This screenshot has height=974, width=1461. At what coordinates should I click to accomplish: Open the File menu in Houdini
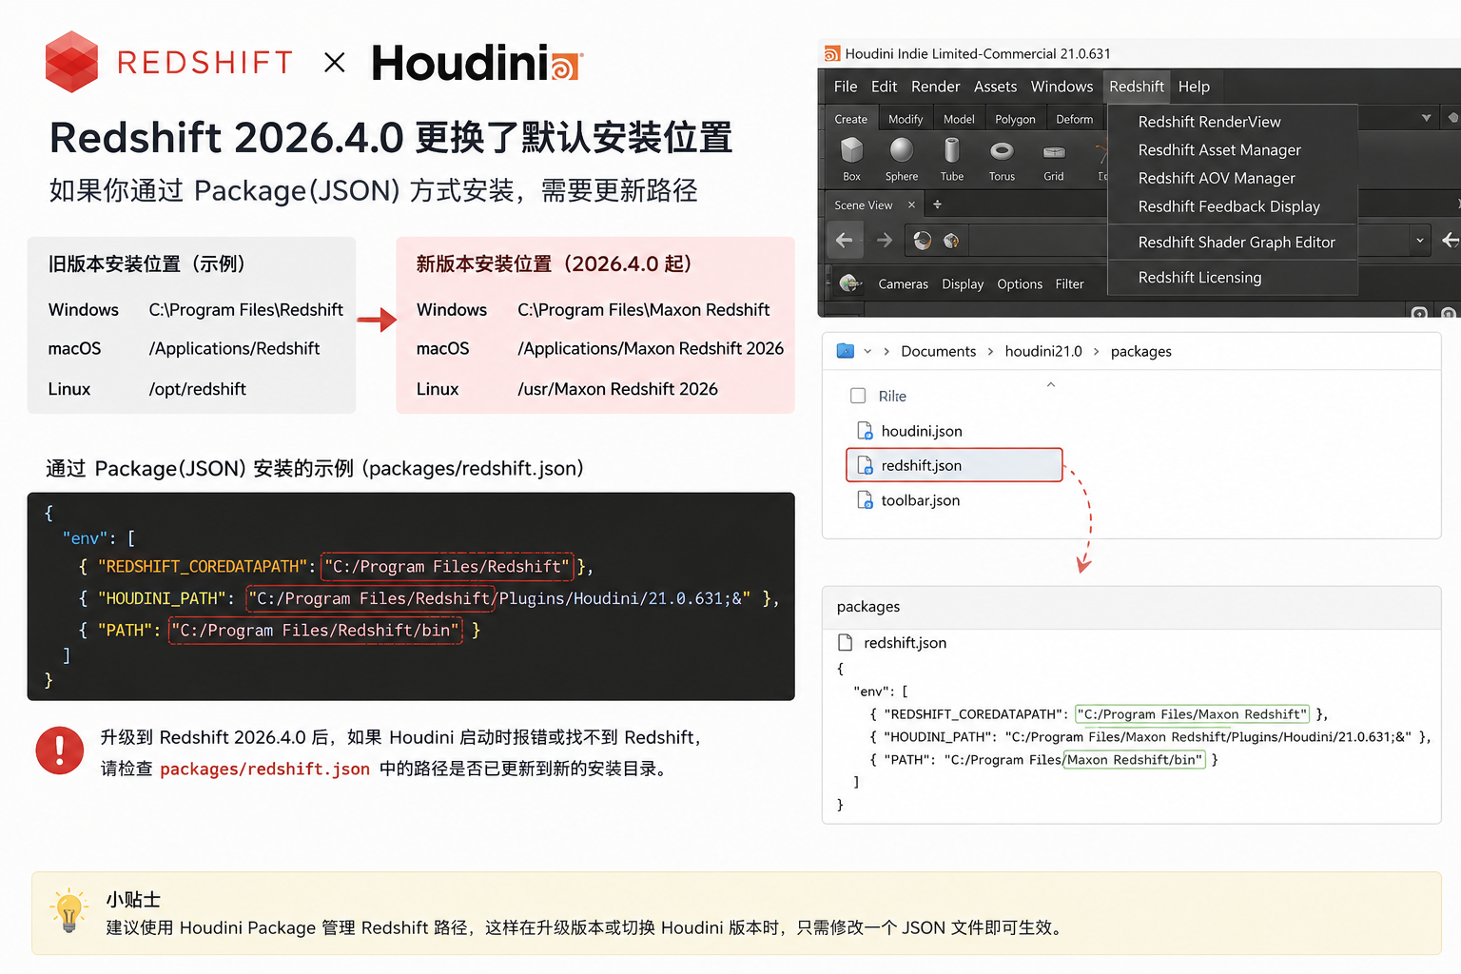click(x=846, y=87)
